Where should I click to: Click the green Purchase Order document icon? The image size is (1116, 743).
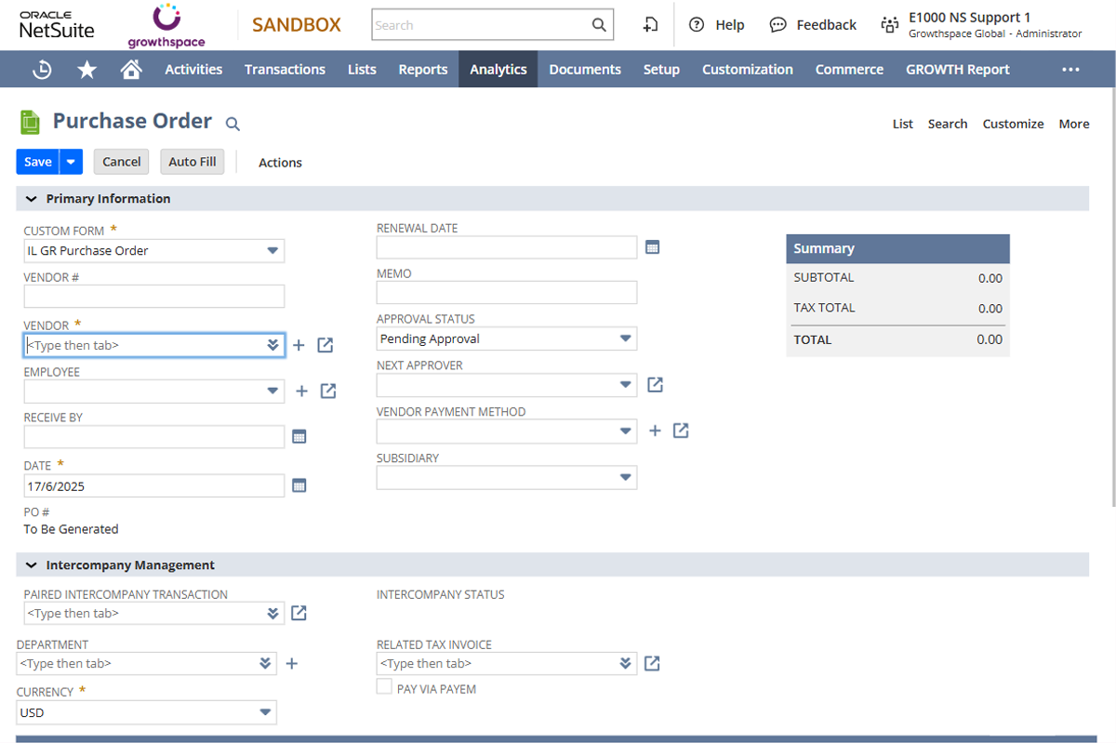coord(31,122)
